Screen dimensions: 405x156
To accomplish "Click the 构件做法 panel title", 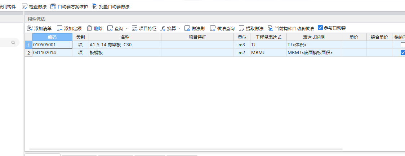I will pos(36,19).
